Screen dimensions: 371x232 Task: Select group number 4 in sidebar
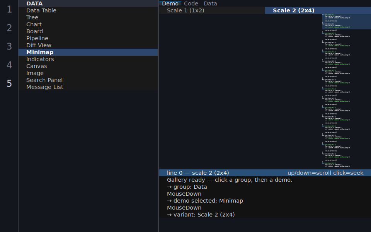tap(9, 65)
